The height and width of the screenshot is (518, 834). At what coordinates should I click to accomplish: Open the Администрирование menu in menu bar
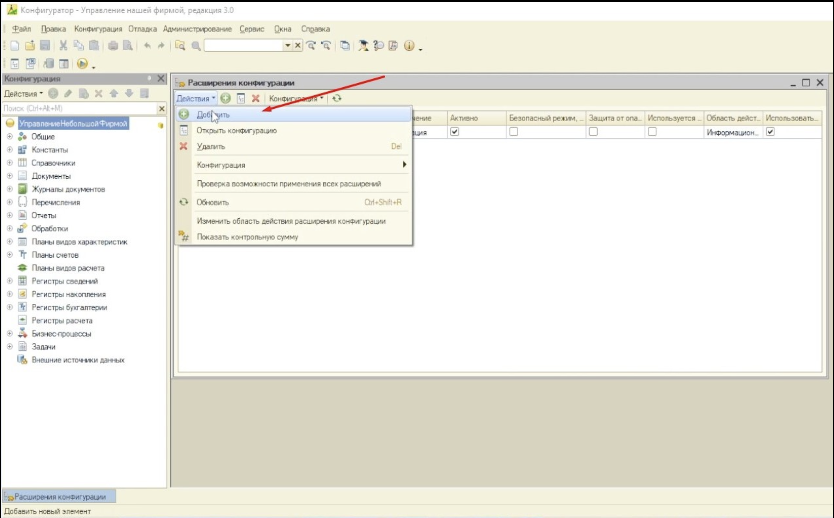(197, 29)
